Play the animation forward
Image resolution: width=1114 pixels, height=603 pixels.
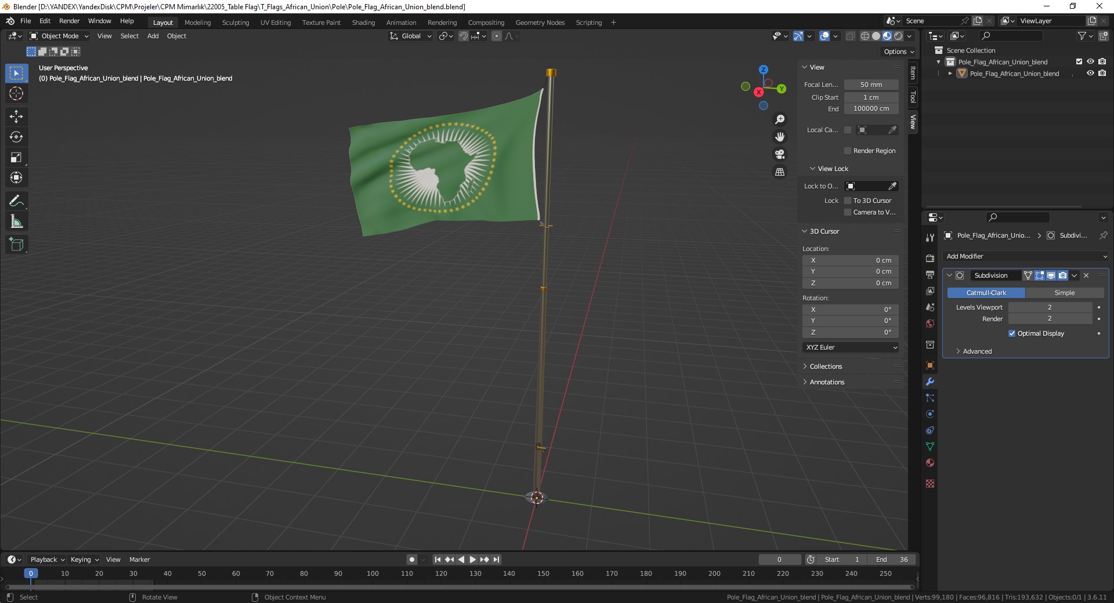[x=472, y=560]
